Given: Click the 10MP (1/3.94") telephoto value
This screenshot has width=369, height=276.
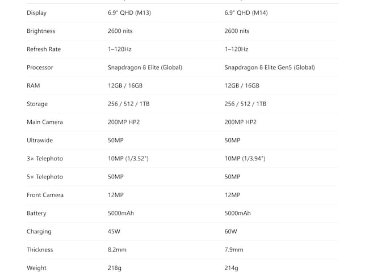Looking at the screenshot, I should [x=245, y=159].
